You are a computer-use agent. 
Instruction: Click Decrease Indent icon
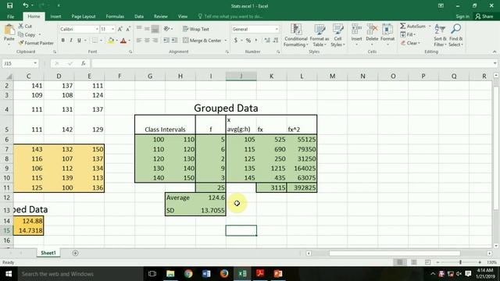coord(166,41)
